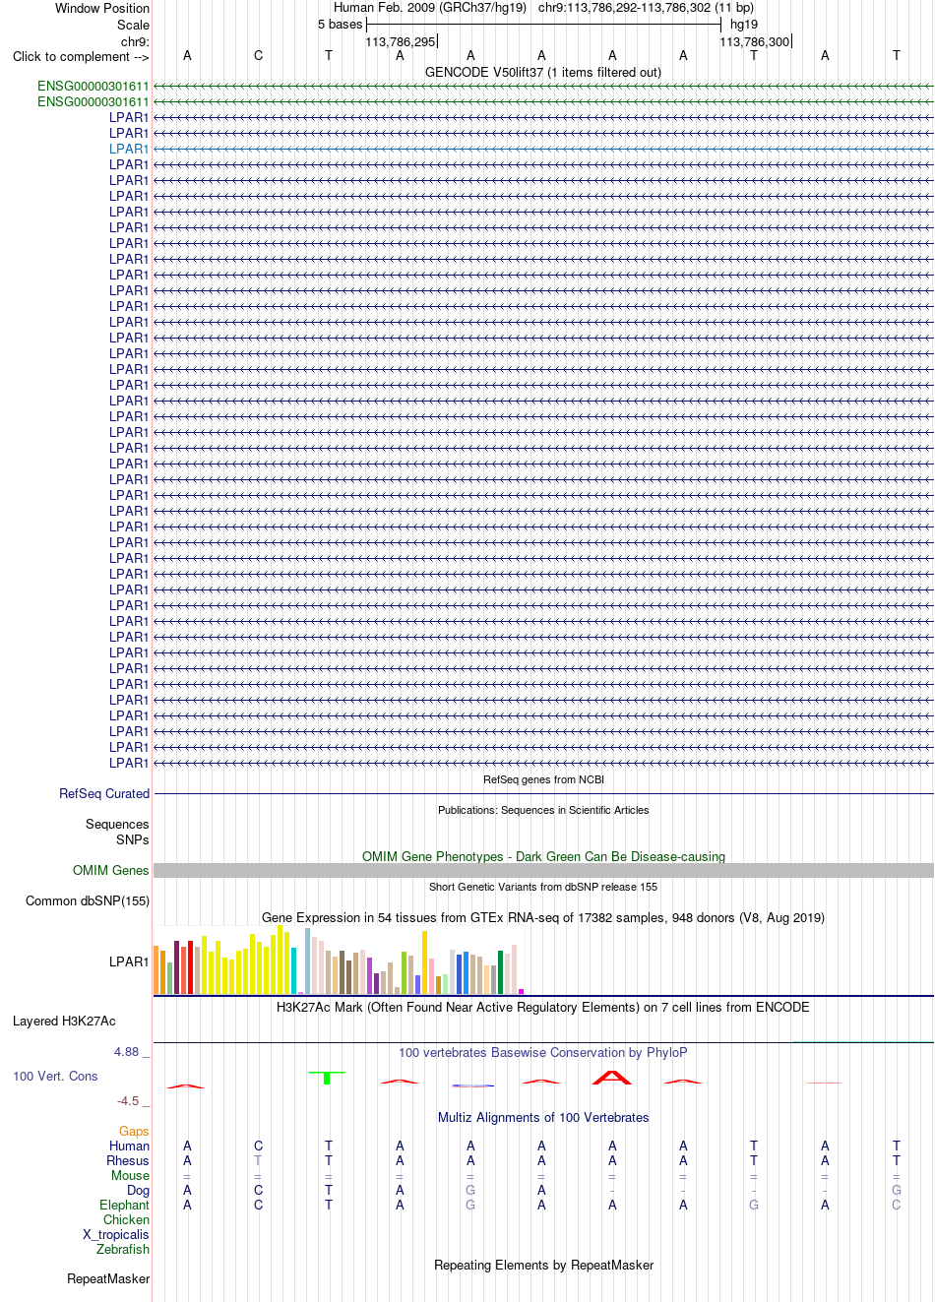The height and width of the screenshot is (1302, 935).
Task: Click the 'Mouse' alignment row label
Action: pos(130,1175)
